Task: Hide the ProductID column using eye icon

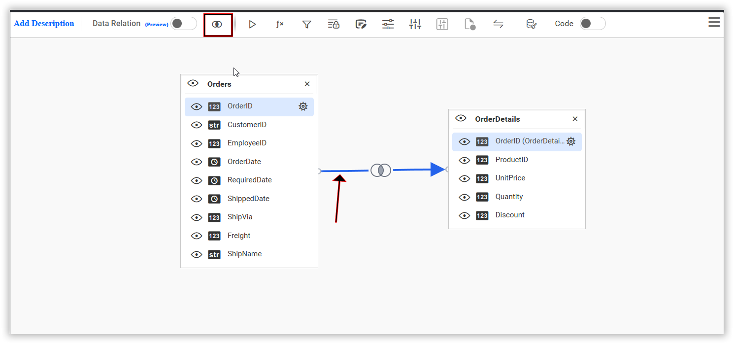Action: point(465,160)
